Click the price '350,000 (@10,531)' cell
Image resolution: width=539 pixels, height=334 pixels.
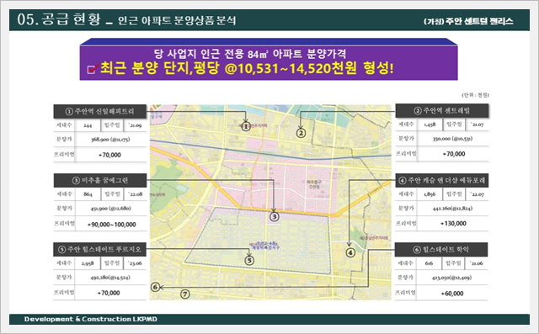[x=452, y=139]
